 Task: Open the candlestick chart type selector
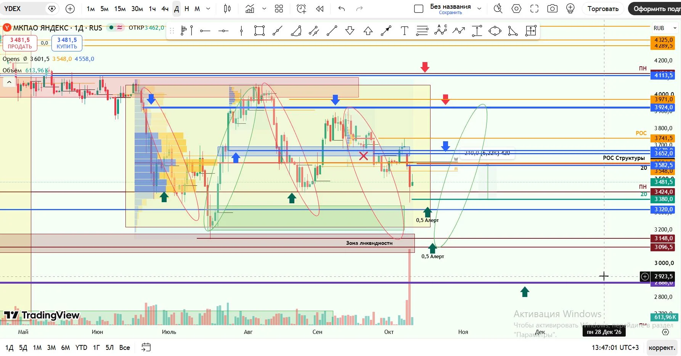coord(227,9)
